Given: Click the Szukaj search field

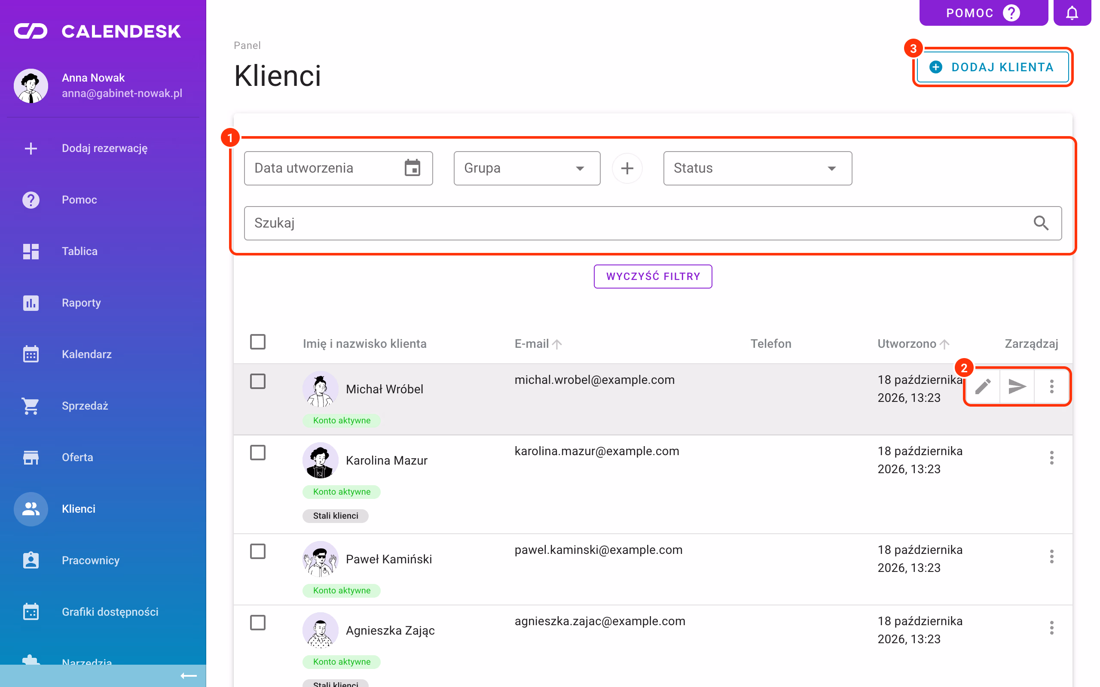Looking at the screenshot, I should tap(653, 223).
